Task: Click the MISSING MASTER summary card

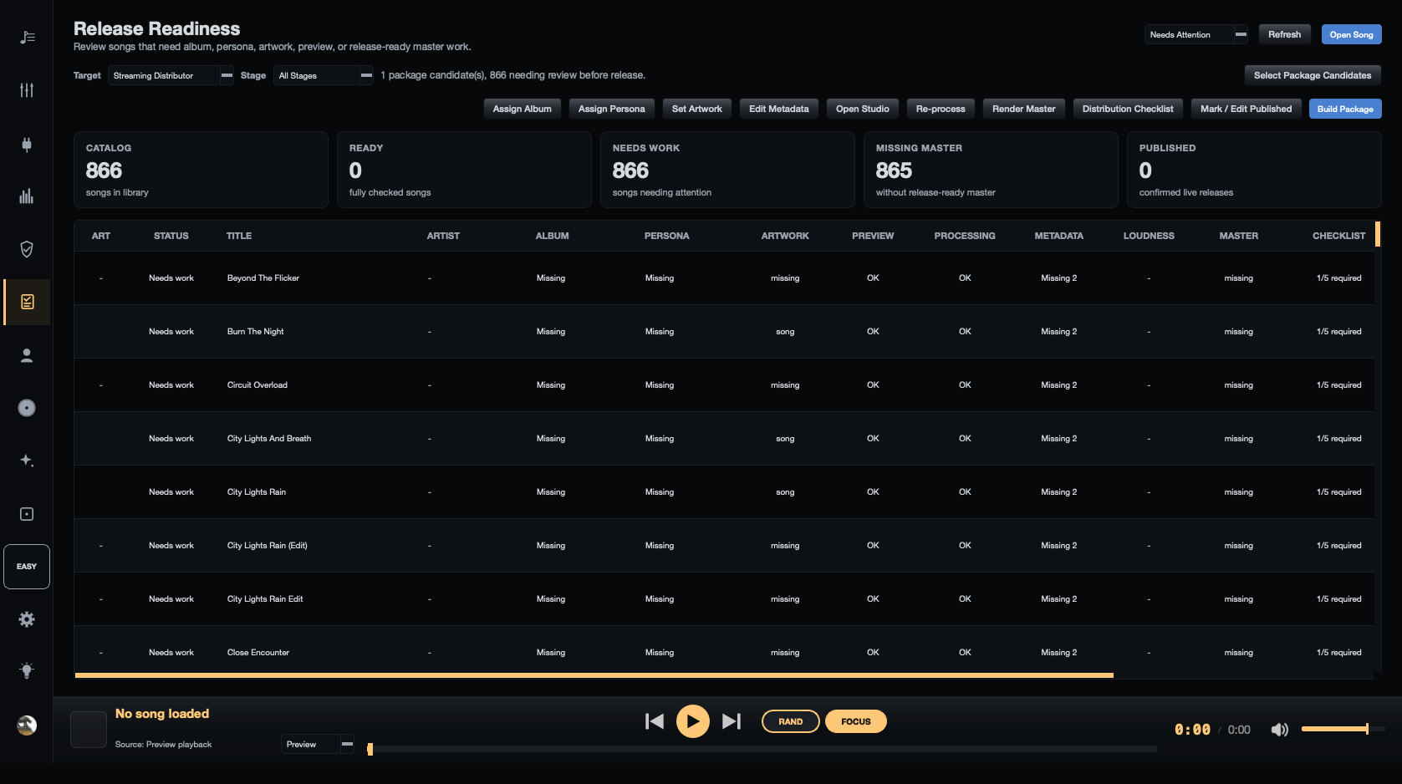Action: (991, 170)
